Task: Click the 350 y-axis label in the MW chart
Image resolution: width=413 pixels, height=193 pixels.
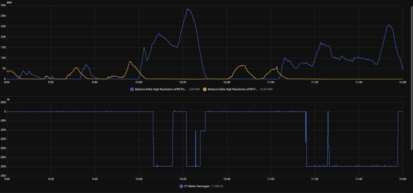Action: (x=3, y=5)
